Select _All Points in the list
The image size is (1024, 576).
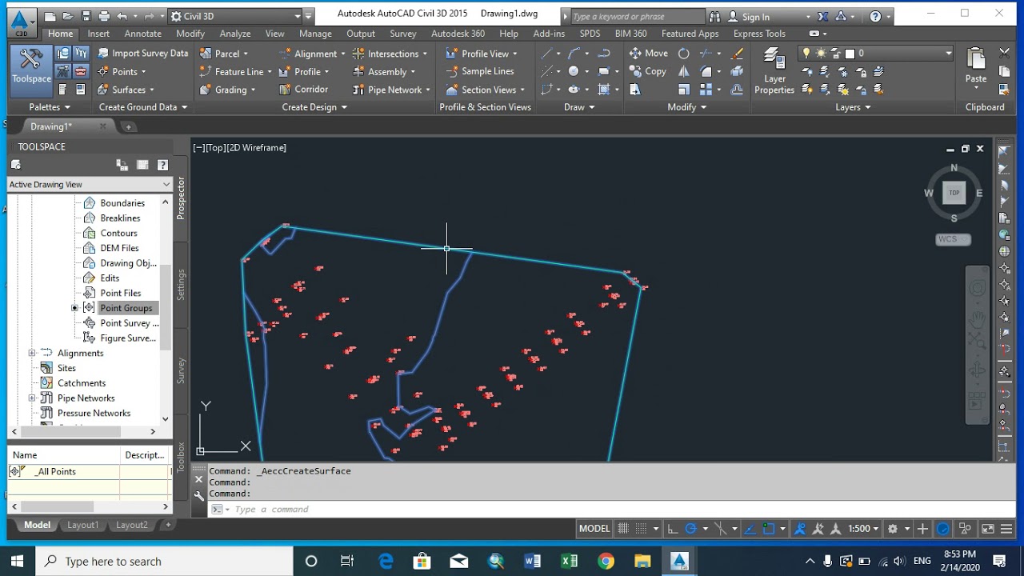coord(57,471)
